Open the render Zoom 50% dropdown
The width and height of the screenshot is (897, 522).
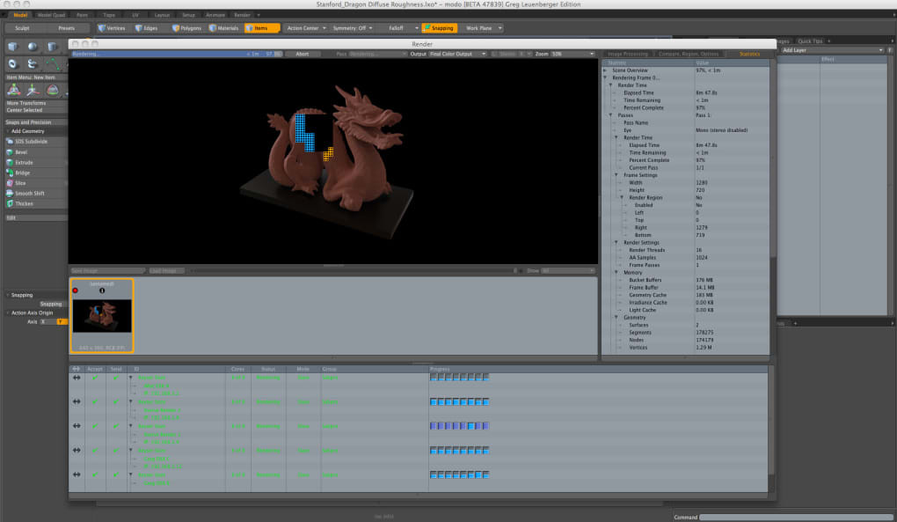coord(572,54)
